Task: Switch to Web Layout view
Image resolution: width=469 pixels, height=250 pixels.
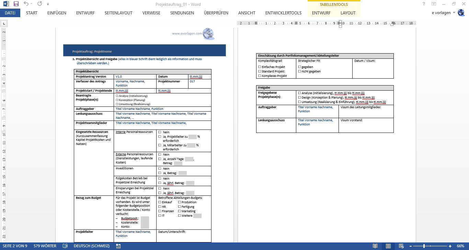Action: (401, 246)
